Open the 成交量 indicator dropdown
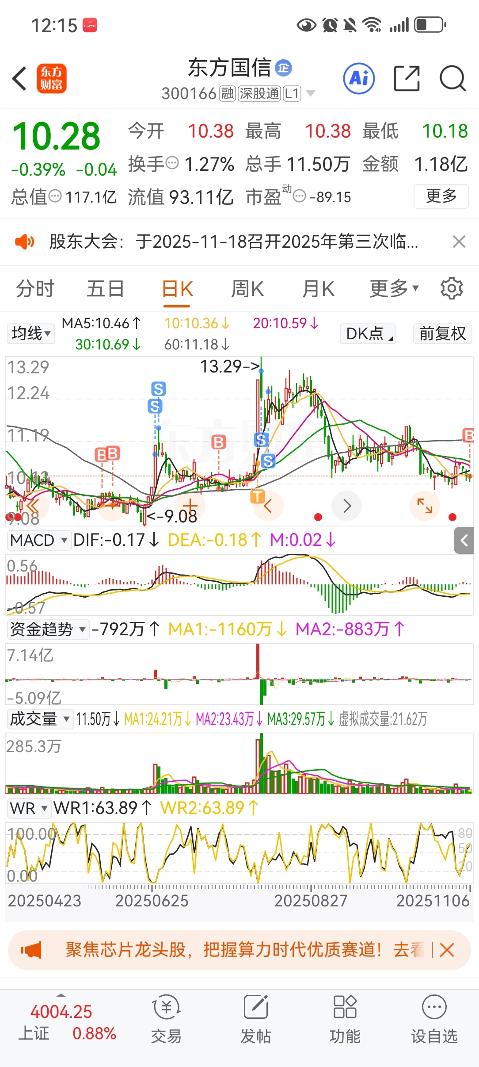 (x=40, y=719)
